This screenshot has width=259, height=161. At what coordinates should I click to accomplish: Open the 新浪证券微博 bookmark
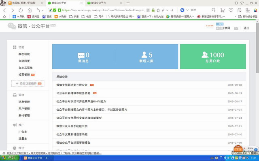coord(211,17)
